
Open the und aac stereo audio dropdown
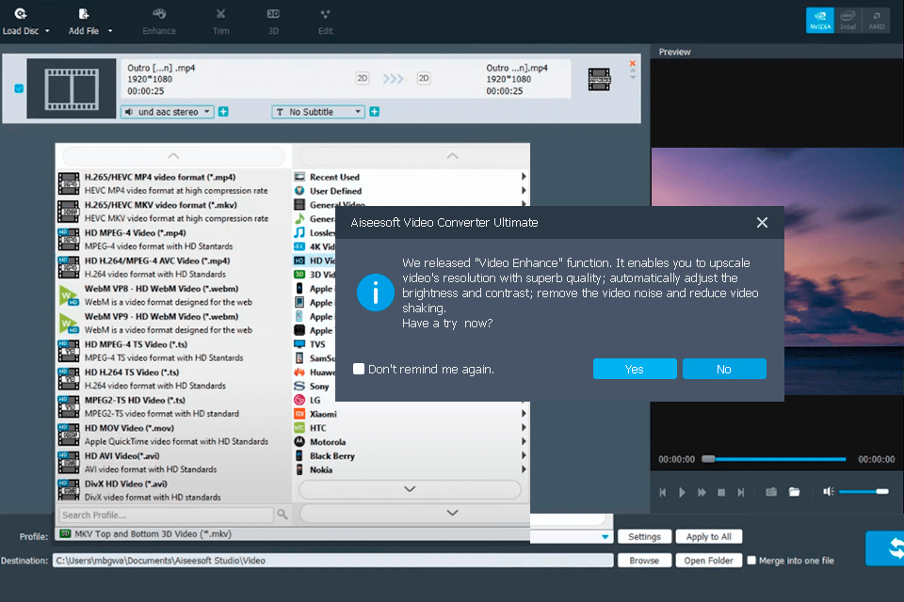[166, 111]
